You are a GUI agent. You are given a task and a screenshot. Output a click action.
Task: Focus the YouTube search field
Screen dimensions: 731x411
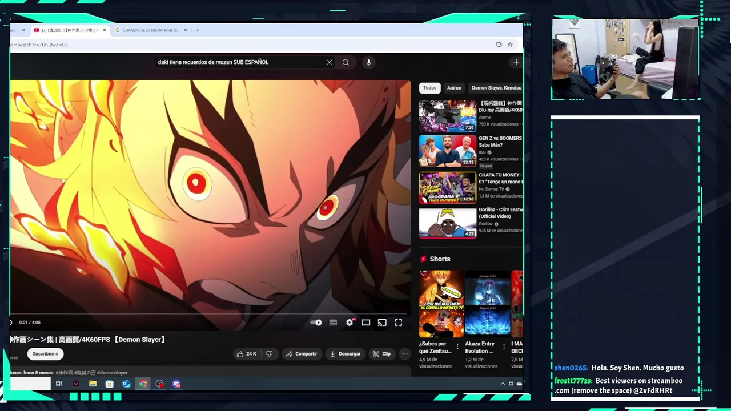tap(240, 62)
